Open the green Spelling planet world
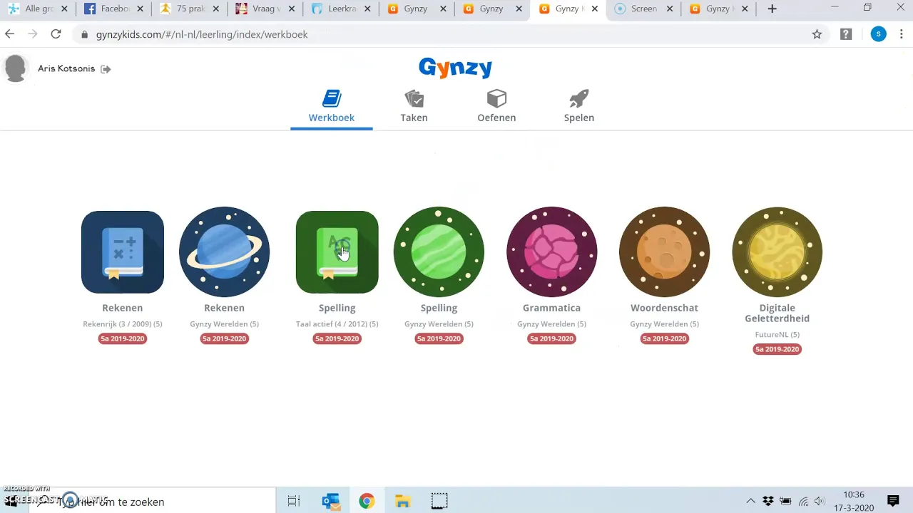Screen dimensions: 913x513 pyautogui.click(x=439, y=252)
